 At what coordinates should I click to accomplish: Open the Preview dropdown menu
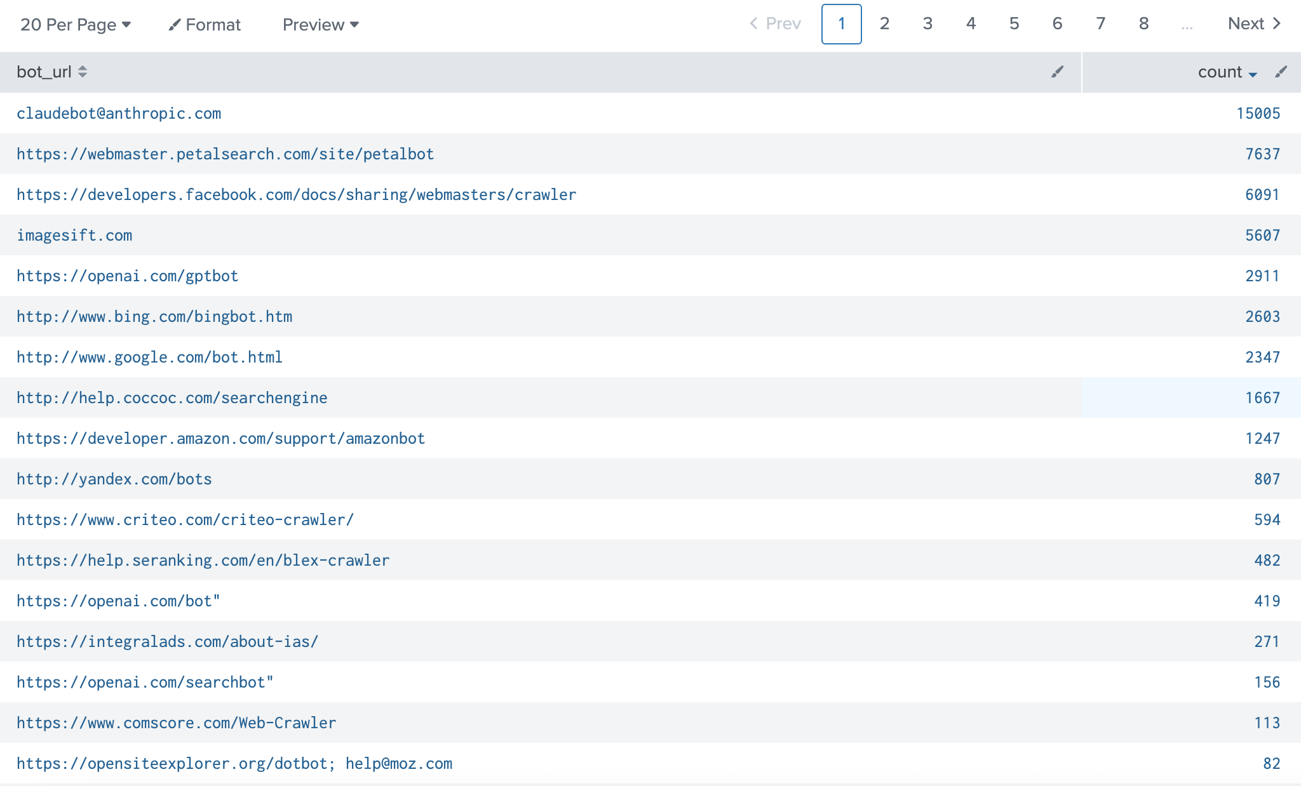point(321,25)
